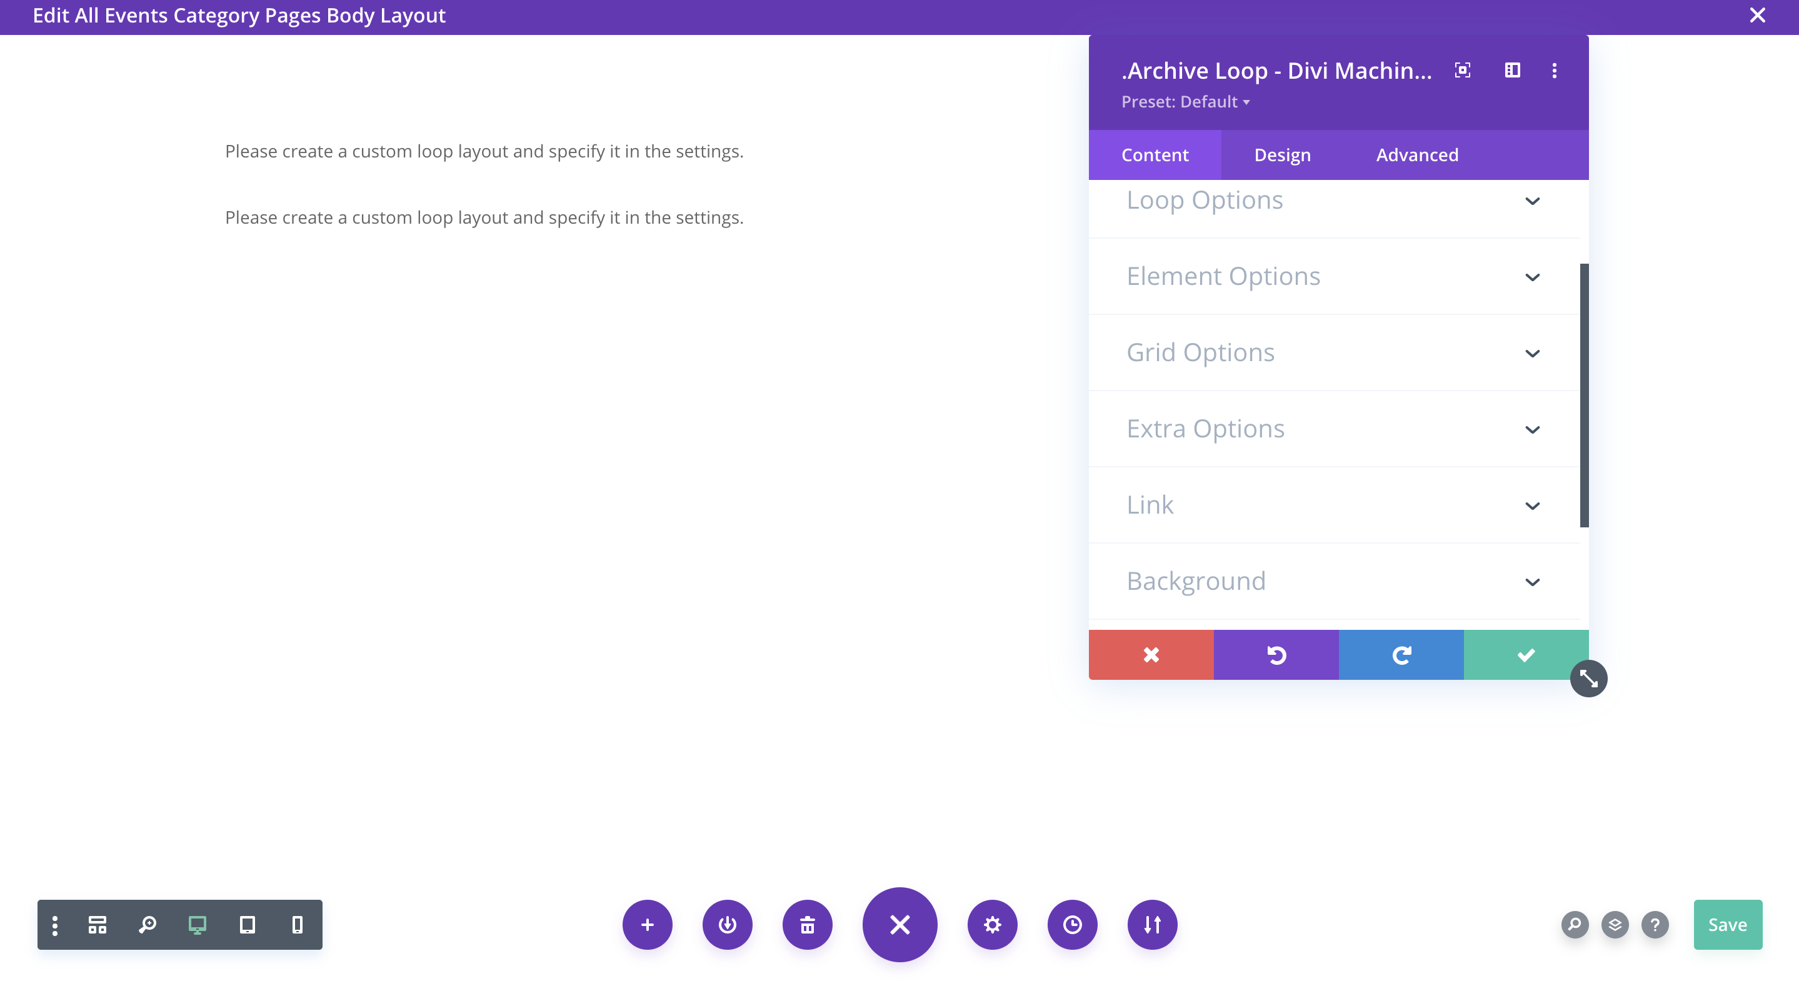Click the modal snap-to-sidebar icon

1512,71
